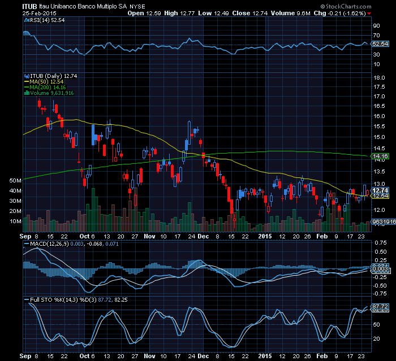Click the Full STO legend line marker

[27, 299]
